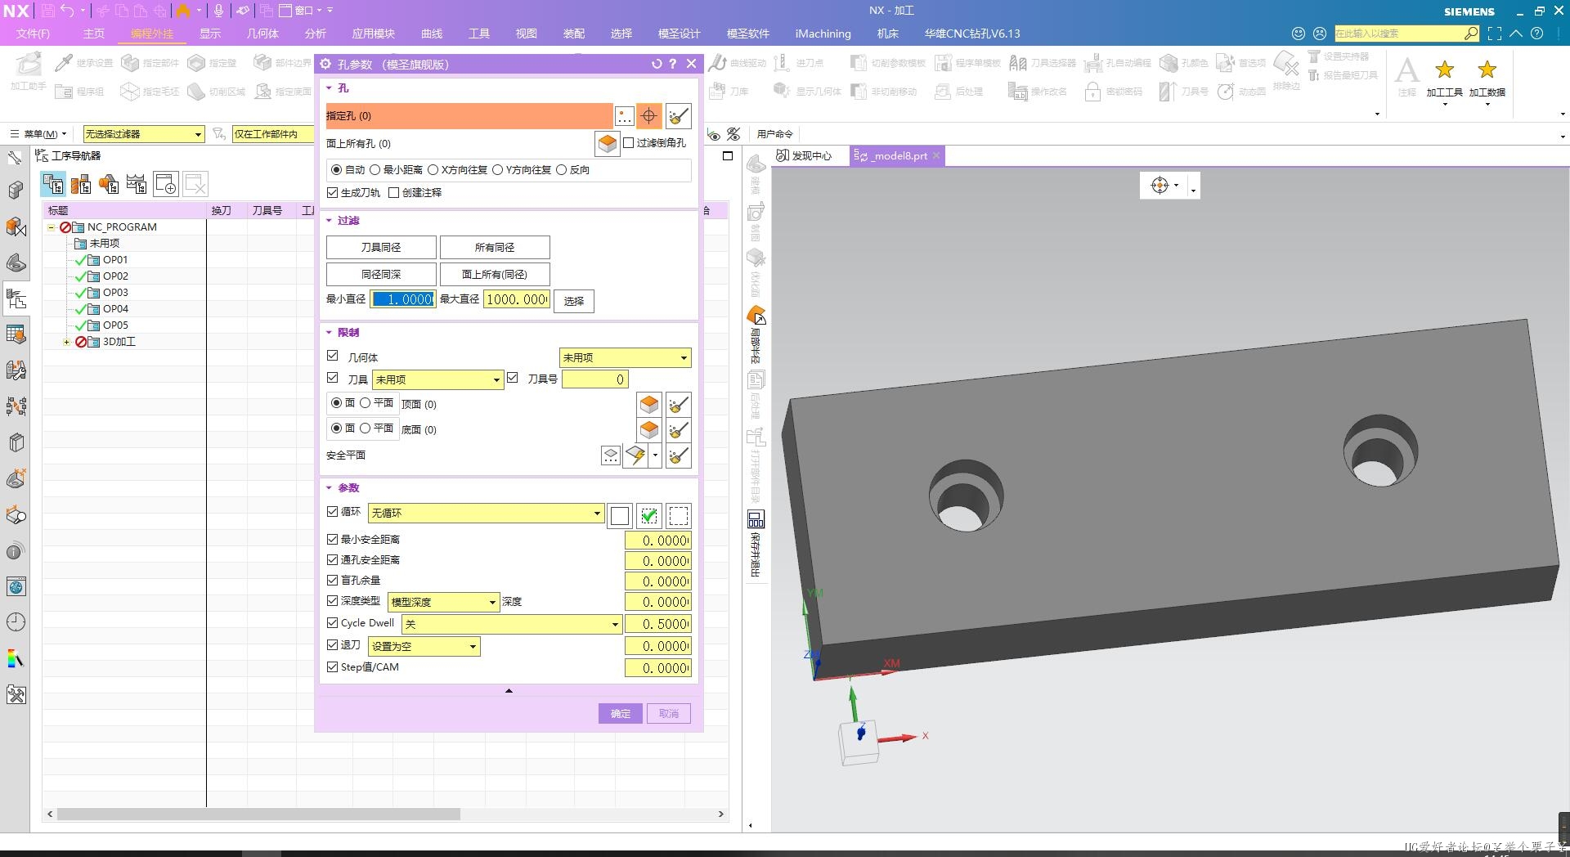Click the point-set icon beside 指定孔
This screenshot has width=1570, height=857.
[x=624, y=116]
